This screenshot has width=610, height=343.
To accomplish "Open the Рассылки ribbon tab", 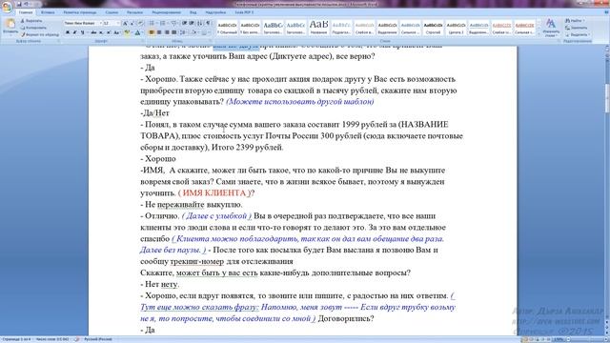I will click(x=134, y=12).
